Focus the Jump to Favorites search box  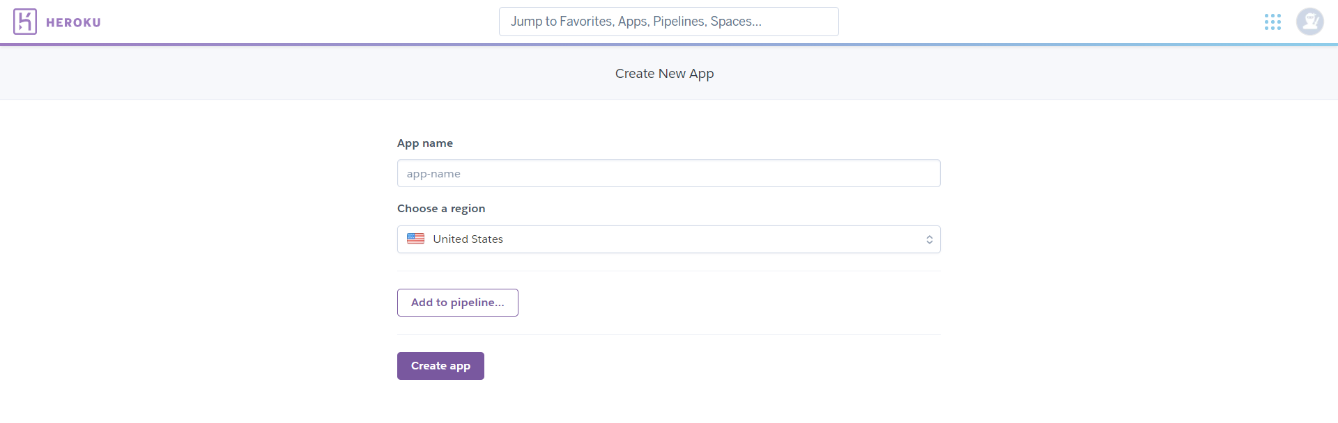coord(668,22)
